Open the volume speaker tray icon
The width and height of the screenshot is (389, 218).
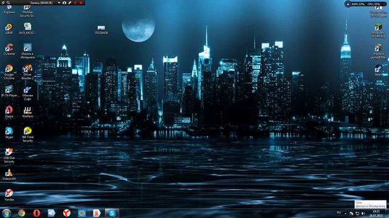point(363,213)
